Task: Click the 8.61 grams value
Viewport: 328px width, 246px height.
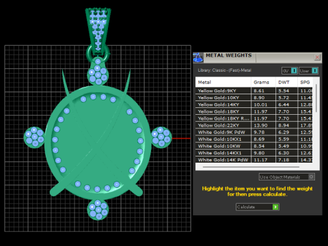Action: (259, 91)
